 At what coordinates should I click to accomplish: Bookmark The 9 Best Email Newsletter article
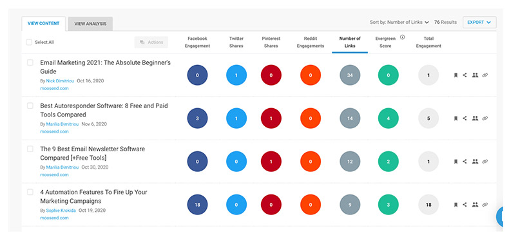click(x=456, y=162)
